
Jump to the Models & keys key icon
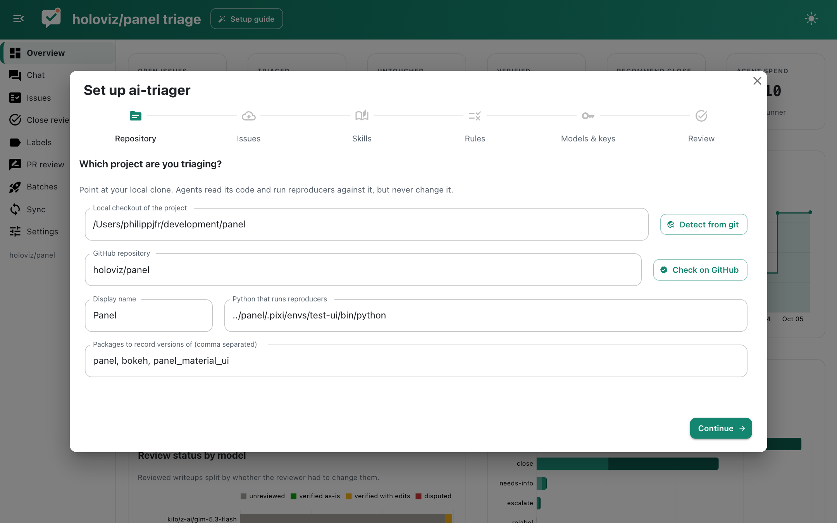588,115
